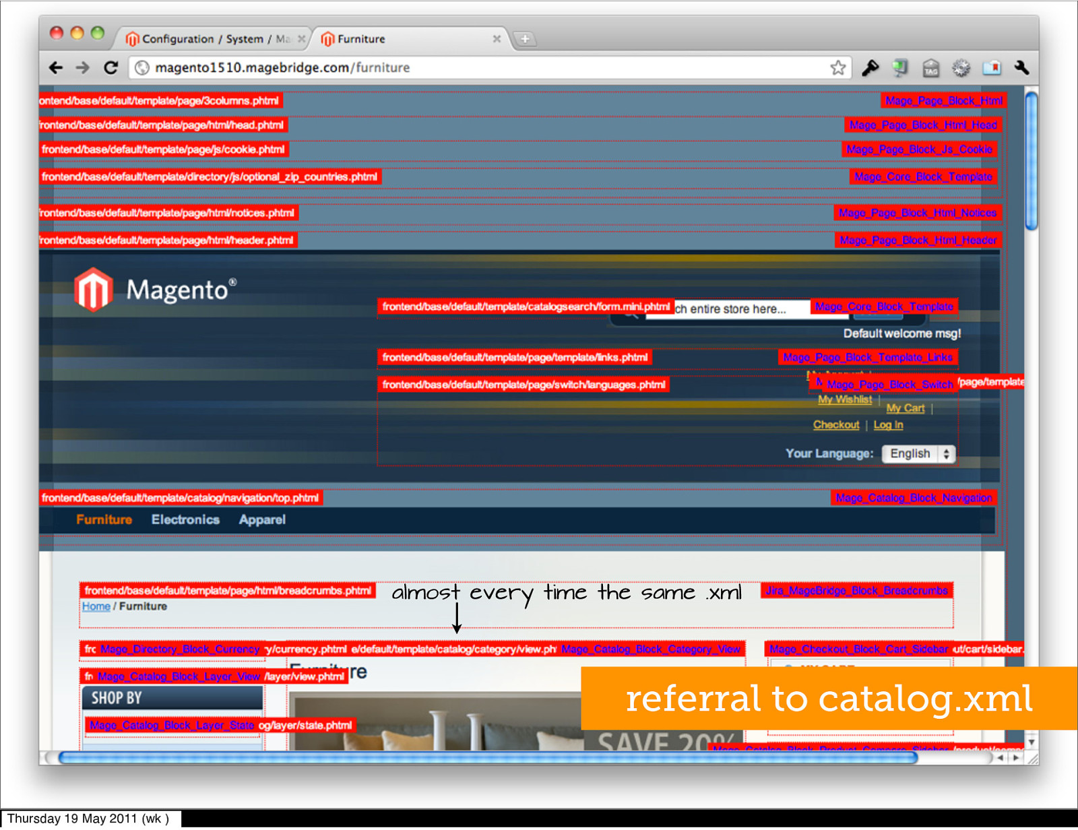
Task: Open the key extension icon in toolbar
Action: coord(870,67)
